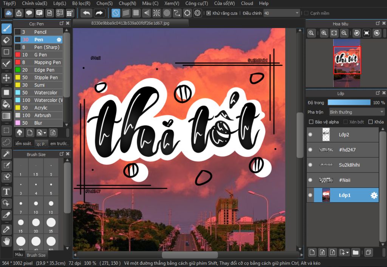Undock the Hoa tiêu panel
This screenshot has height=267, width=387.
point(378,23)
